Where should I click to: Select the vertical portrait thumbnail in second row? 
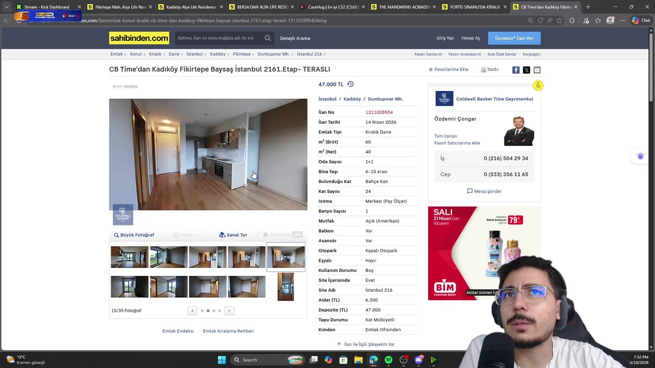[x=286, y=287]
